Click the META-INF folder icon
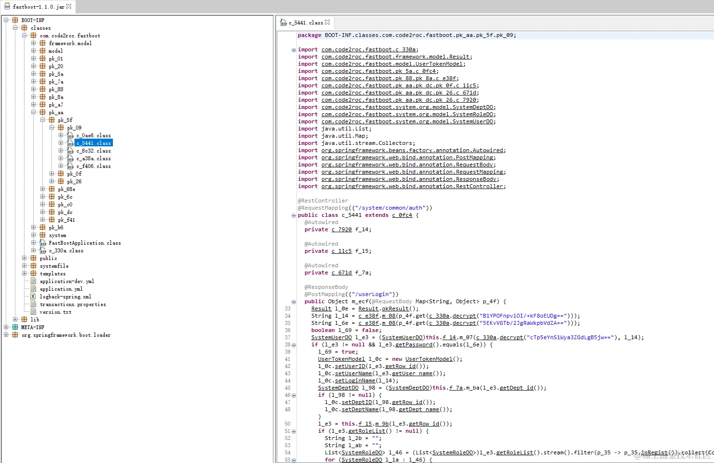The width and height of the screenshot is (714, 463). point(15,327)
